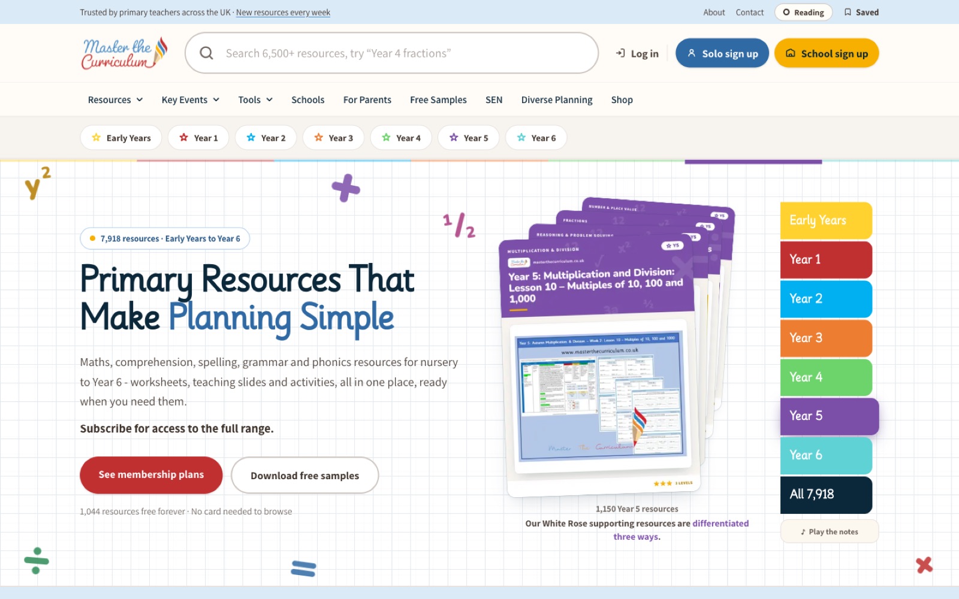The height and width of the screenshot is (599, 959).
Task: Click the purple Year 5 star icon
Action: [454, 138]
